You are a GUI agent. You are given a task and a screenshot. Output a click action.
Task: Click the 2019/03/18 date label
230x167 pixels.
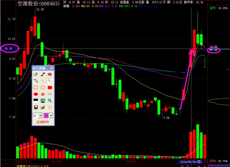pos(24,162)
